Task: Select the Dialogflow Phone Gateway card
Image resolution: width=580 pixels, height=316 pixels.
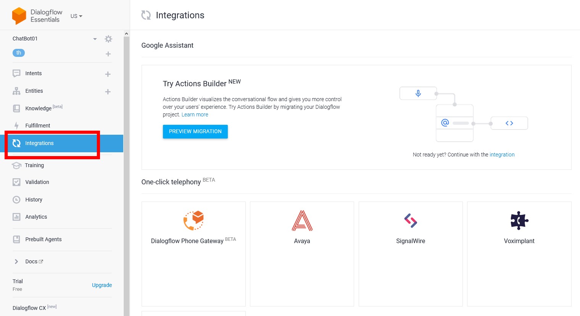Action: [x=193, y=254]
